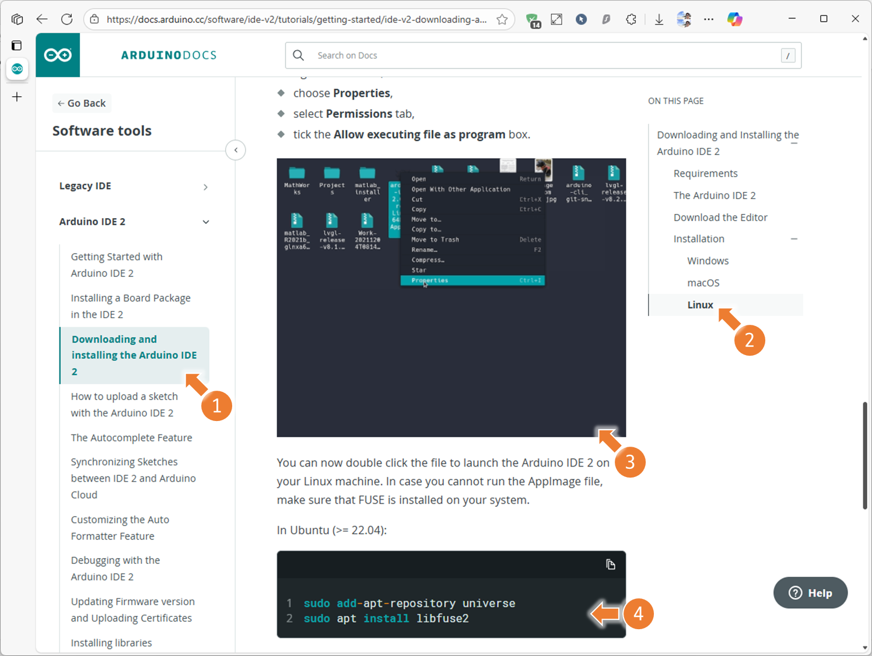Image resolution: width=872 pixels, height=656 pixels.
Task: Jump to Installation section
Action: point(699,239)
